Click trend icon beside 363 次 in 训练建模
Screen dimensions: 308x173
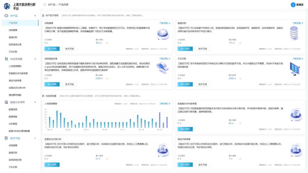(107, 43)
